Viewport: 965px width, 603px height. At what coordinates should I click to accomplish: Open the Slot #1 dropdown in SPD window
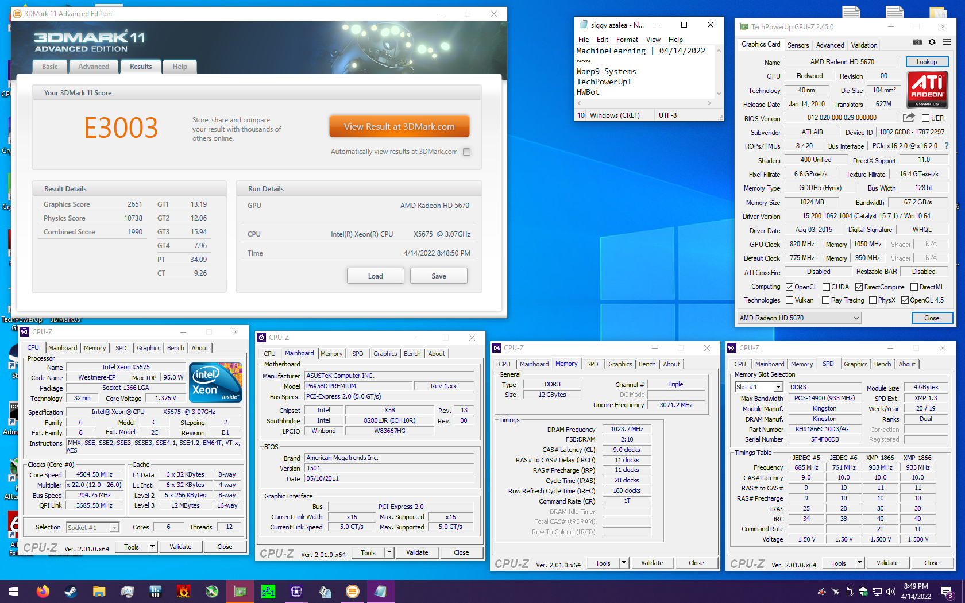click(758, 387)
